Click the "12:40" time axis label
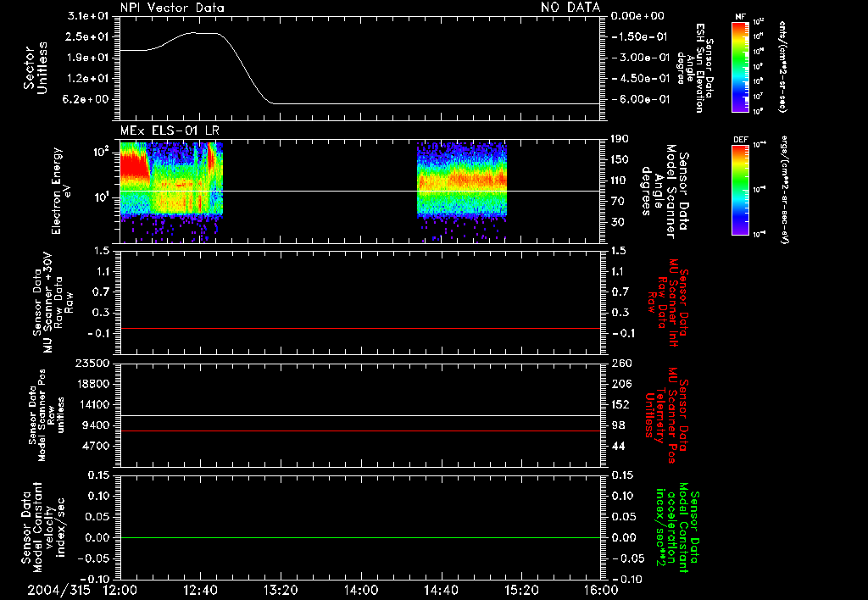This screenshot has height=600, width=868. pyautogui.click(x=200, y=591)
